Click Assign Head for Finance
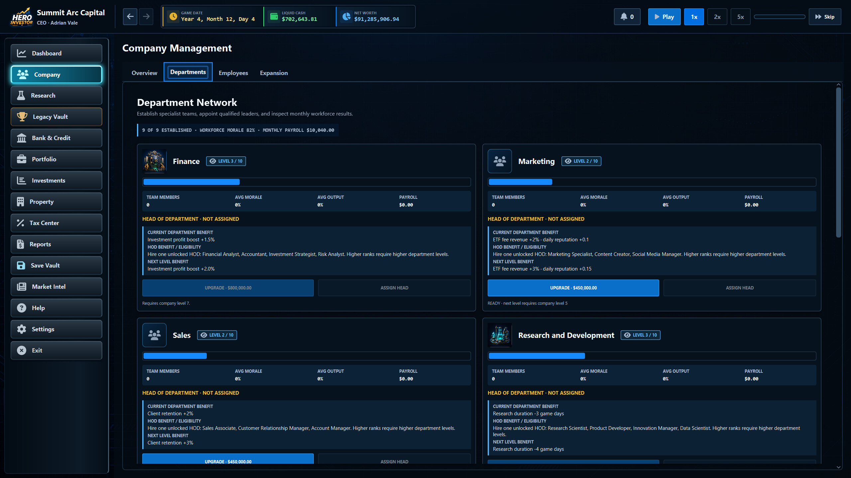The width and height of the screenshot is (851, 478). coord(394,288)
